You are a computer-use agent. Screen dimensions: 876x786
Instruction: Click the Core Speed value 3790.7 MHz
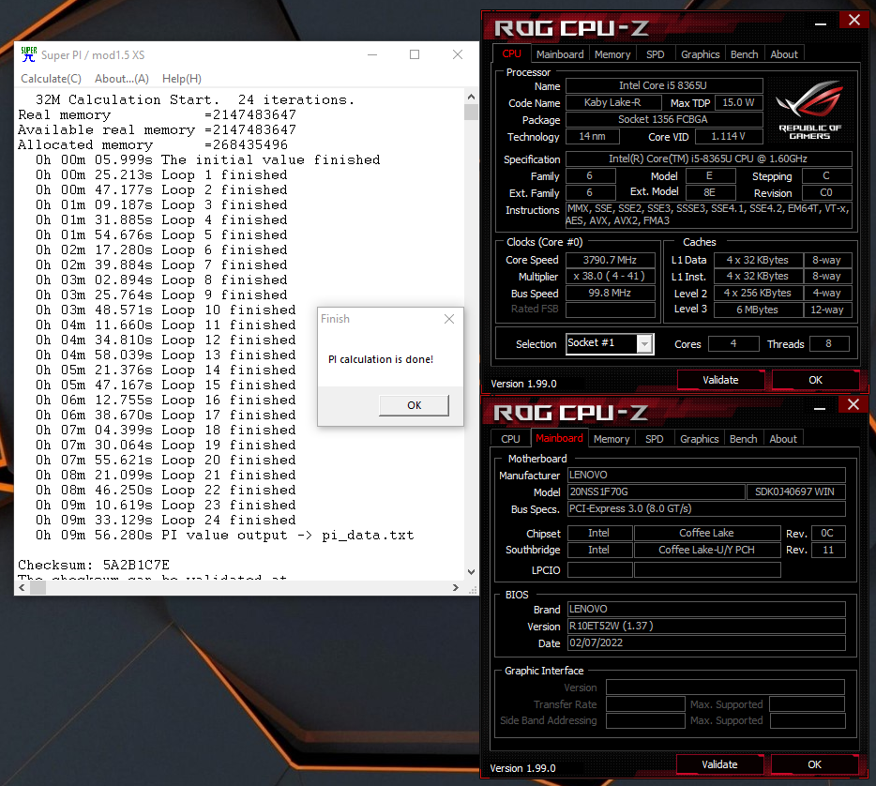[610, 260]
